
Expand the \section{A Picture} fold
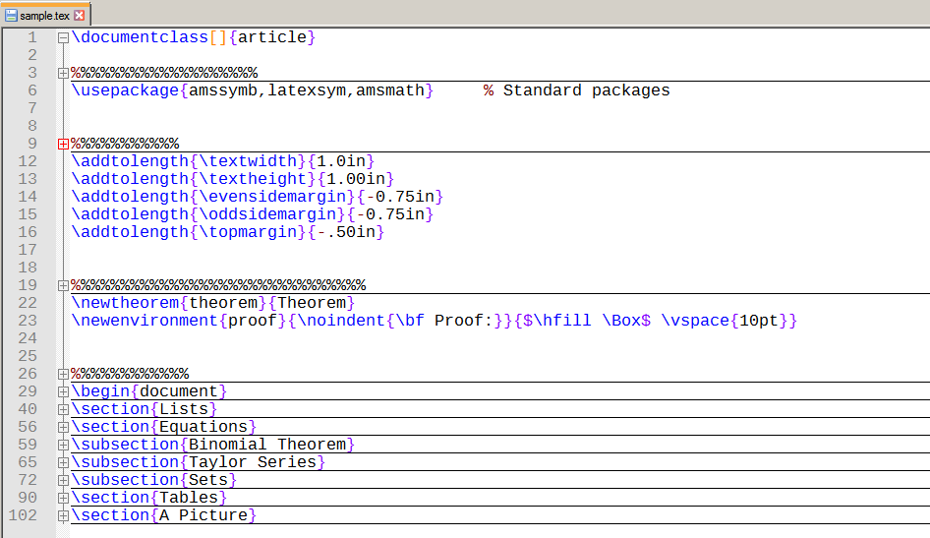tap(63, 516)
